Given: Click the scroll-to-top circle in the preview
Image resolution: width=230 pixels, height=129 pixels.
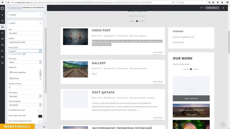Looking at the screenshot, I should pyautogui.click(x=223, y=125).
